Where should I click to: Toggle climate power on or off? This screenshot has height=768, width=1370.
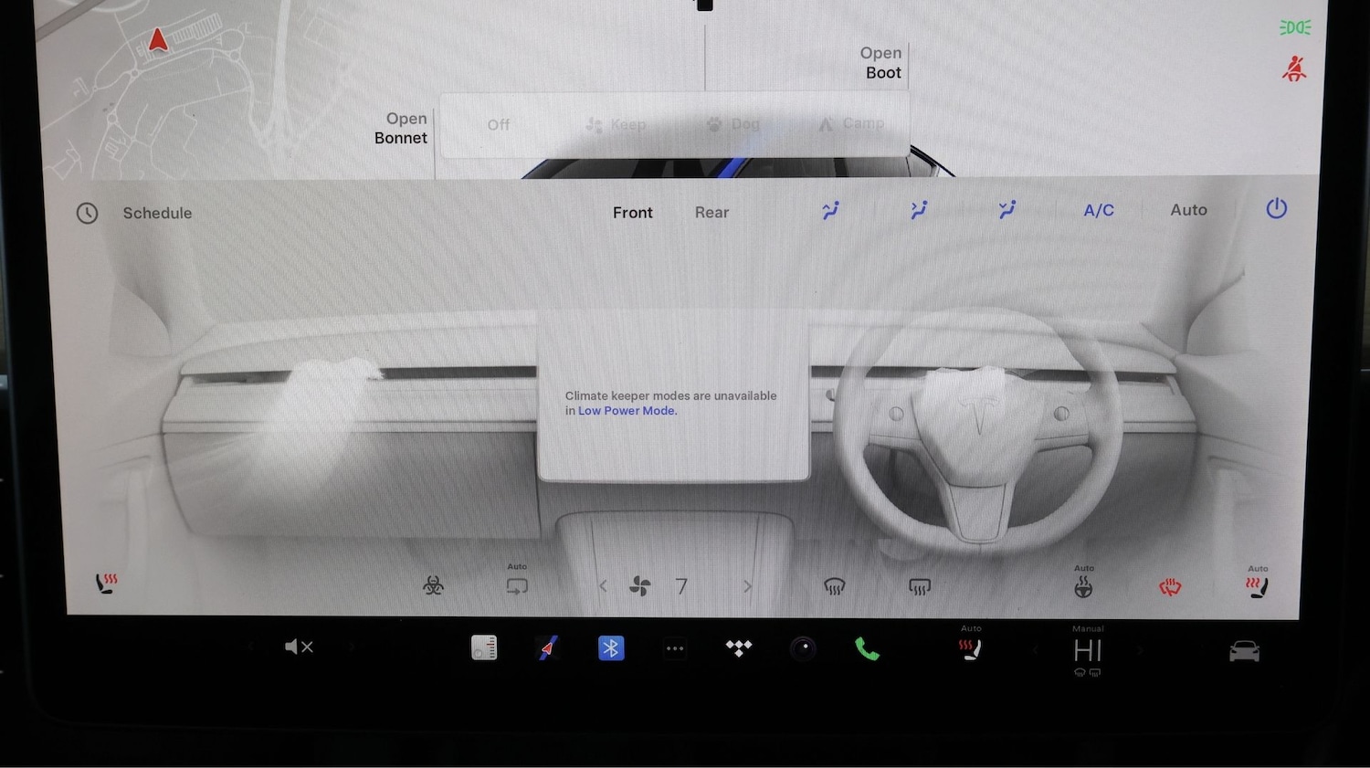point(1276,209)
